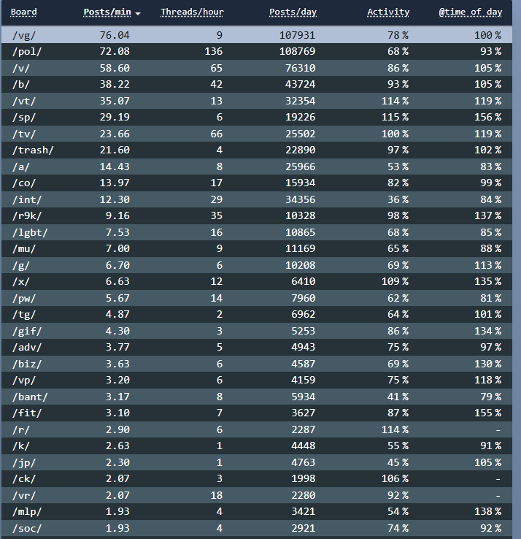Click the 115 % activity value for /sp/
Screen dimensions: 521x539
click(x=395, y=117)
